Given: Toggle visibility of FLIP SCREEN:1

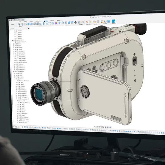Looking at the screenshot, I should coord(19,114).
